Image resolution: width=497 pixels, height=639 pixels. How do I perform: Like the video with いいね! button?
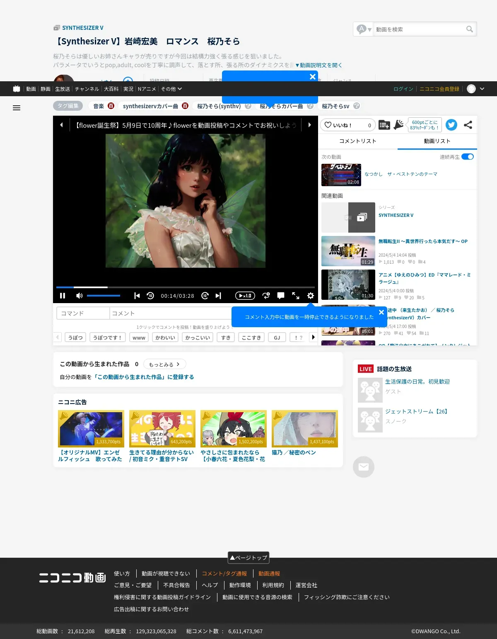(x=347, y=125)
